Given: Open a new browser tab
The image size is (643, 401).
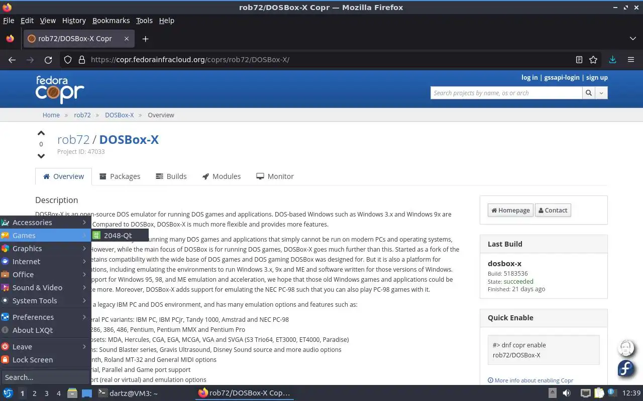Looking at the screenshot, I should coord(145,39).
